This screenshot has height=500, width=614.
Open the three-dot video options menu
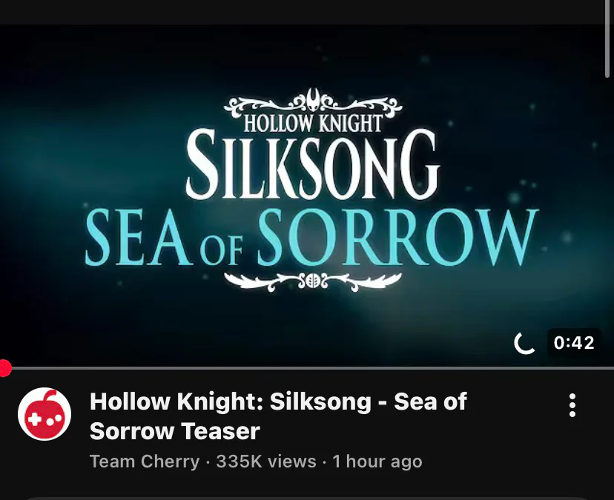(572, 405)
